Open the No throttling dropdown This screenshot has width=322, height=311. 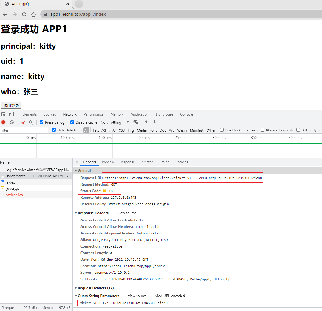click(115, 122)
